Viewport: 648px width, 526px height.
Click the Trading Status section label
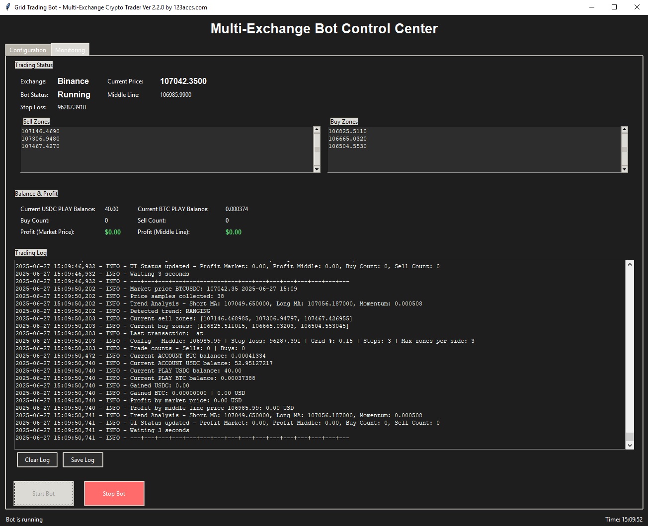(x=34, y=65)
